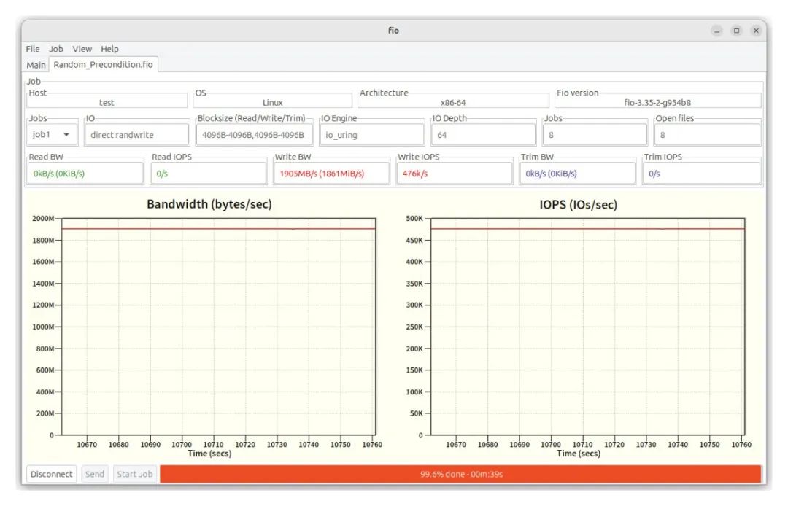
Task: Click the Open files field showing 8
Action: pos(707,135)
